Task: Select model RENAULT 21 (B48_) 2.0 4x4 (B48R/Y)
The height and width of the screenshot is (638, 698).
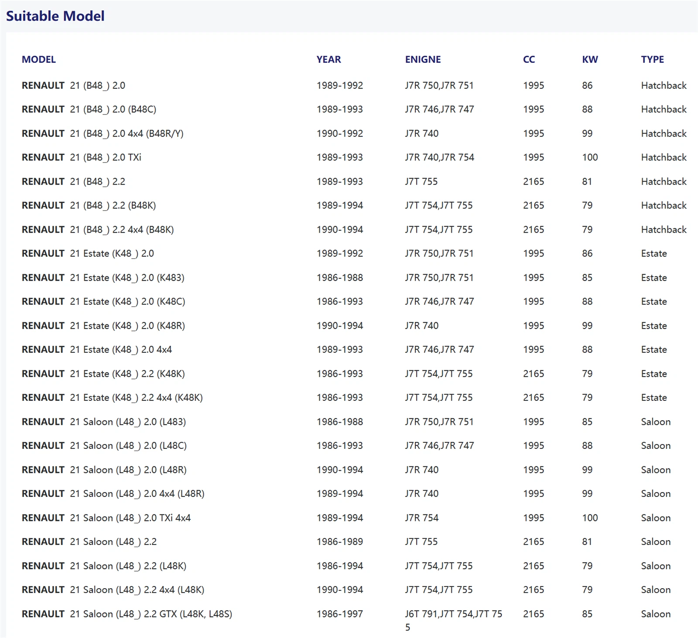Action: pyautogui.click(x=103, y=134)
